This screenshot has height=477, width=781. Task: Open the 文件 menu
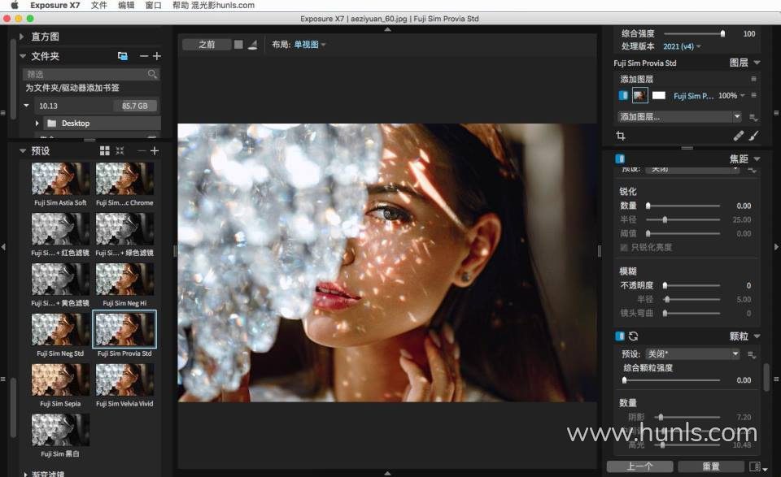[x=99, y=6]
